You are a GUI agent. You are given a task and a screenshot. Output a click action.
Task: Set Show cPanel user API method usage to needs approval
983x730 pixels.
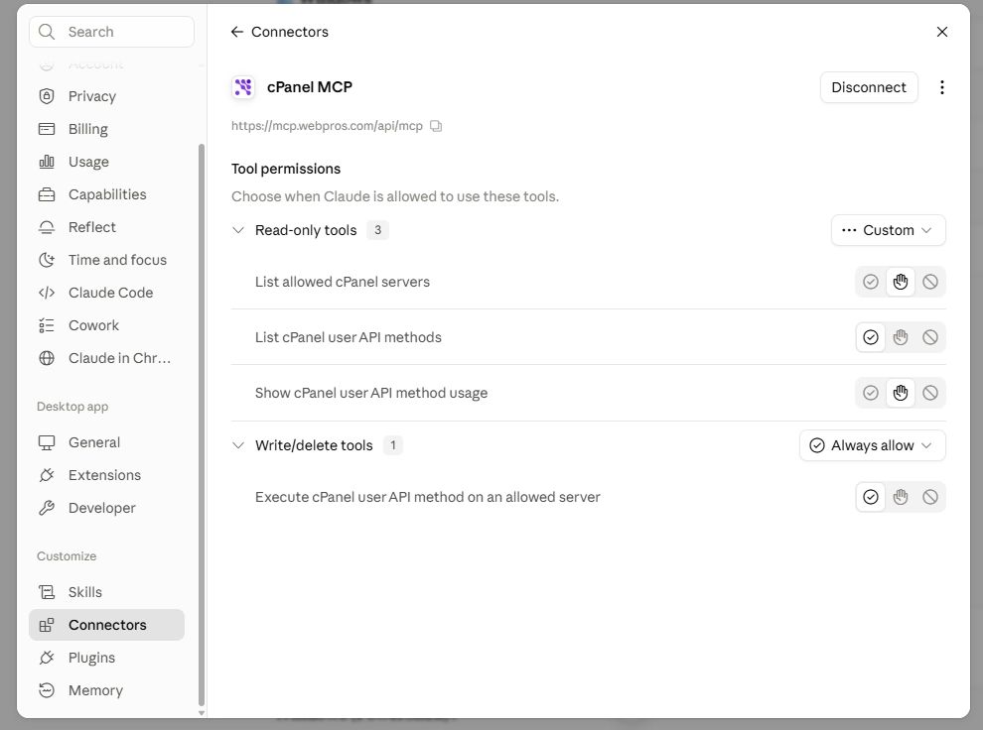click(x=901, y=393)
